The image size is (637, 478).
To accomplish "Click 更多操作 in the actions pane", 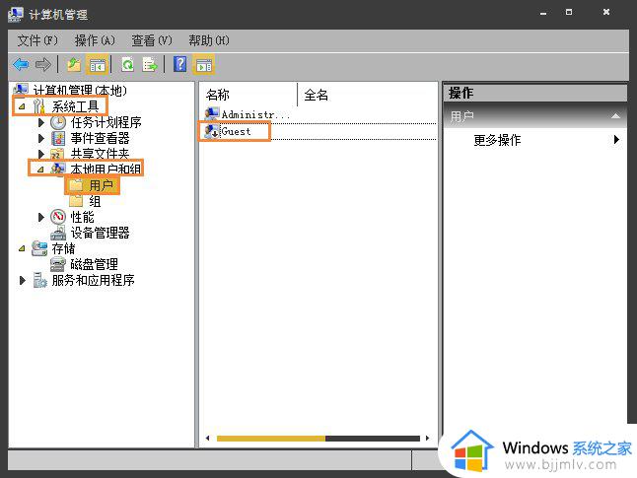I will 497,140.
